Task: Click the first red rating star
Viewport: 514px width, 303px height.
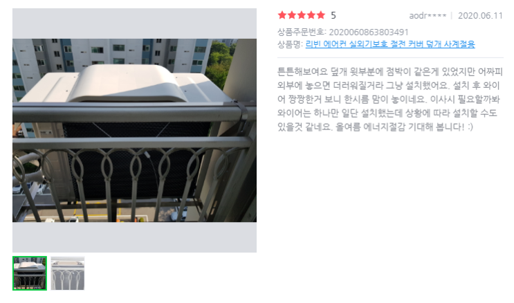Action: [x=282, y=15]
